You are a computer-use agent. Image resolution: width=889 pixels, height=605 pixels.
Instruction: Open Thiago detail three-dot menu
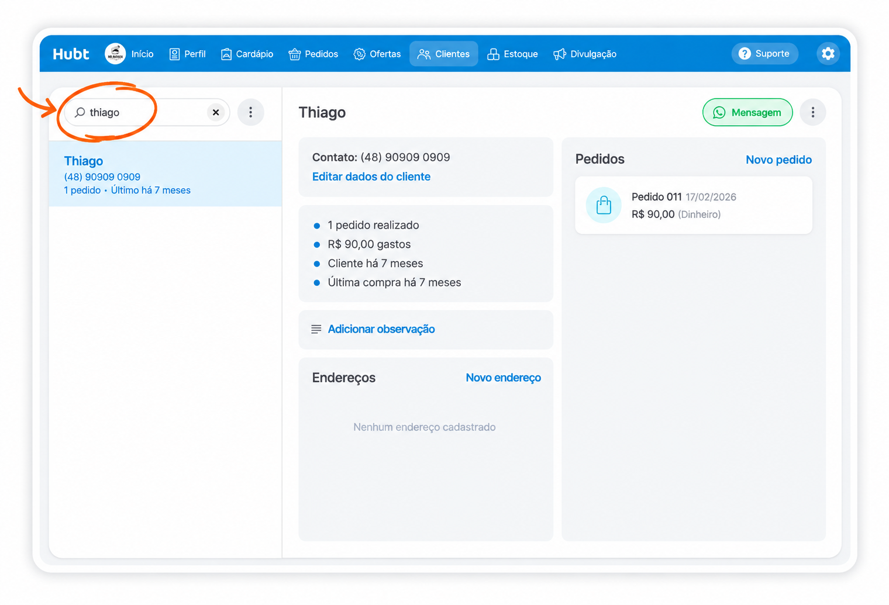(812, 112)
